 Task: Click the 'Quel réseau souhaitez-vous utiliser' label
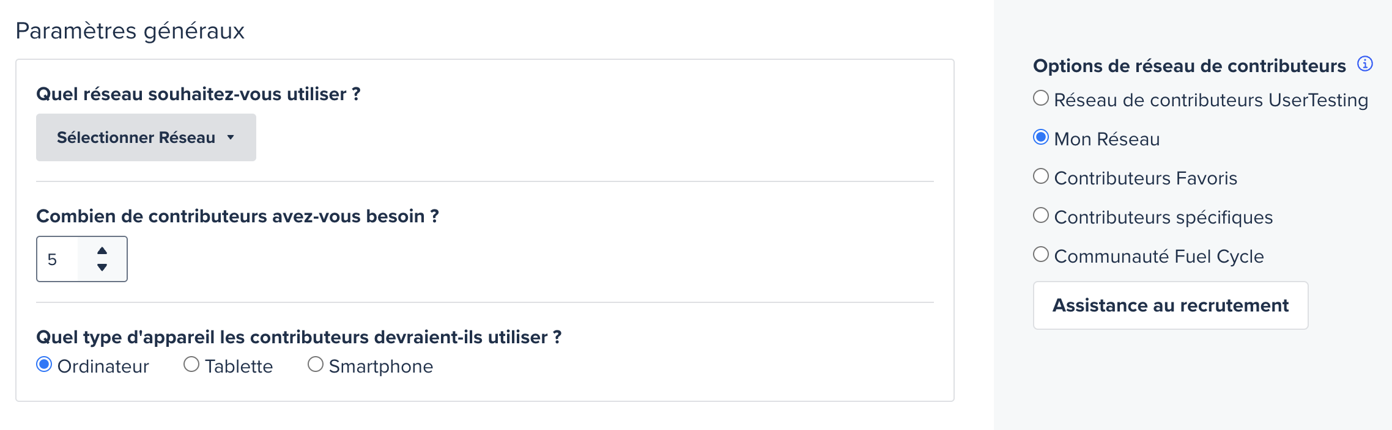198,94
